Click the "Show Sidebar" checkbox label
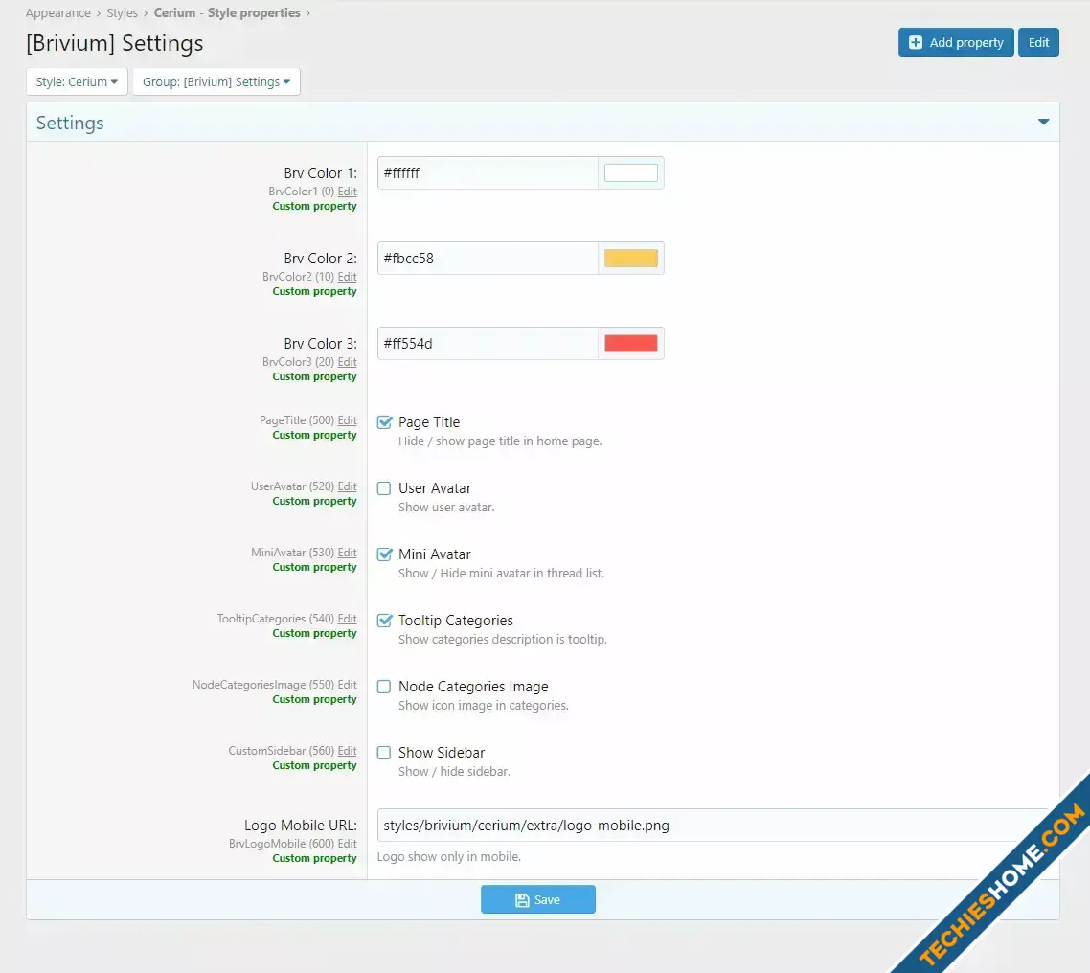The height and width of the screenshot is (973, 1090). coord(442,752)
